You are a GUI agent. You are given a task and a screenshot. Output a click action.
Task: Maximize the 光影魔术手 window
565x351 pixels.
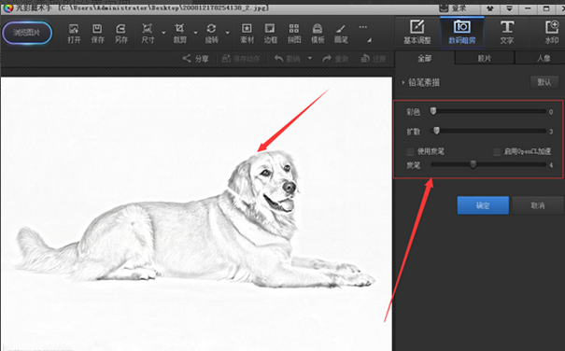[x=546, y=8]
